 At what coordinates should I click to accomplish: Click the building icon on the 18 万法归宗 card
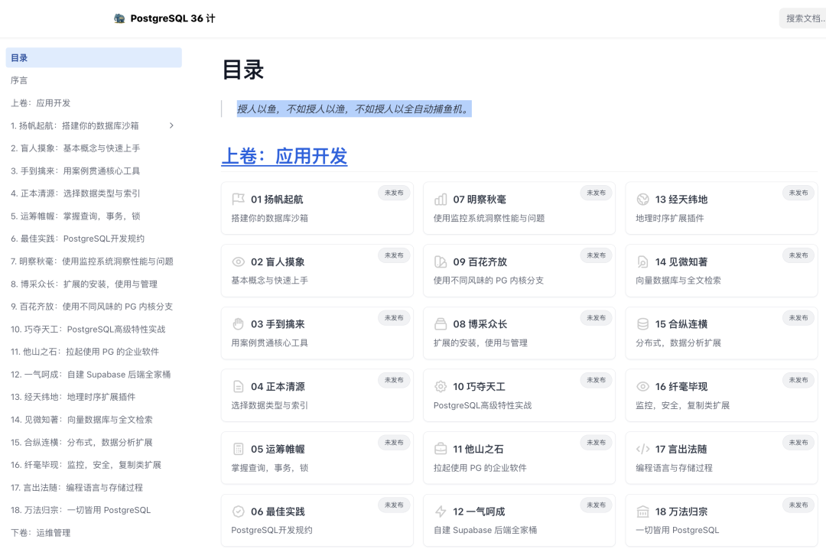pos(642,512)
